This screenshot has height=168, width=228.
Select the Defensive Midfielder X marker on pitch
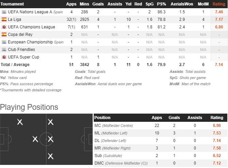click(x=35, y=139)
